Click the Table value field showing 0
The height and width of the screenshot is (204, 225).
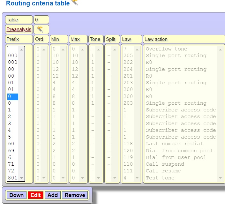[41, 20]
